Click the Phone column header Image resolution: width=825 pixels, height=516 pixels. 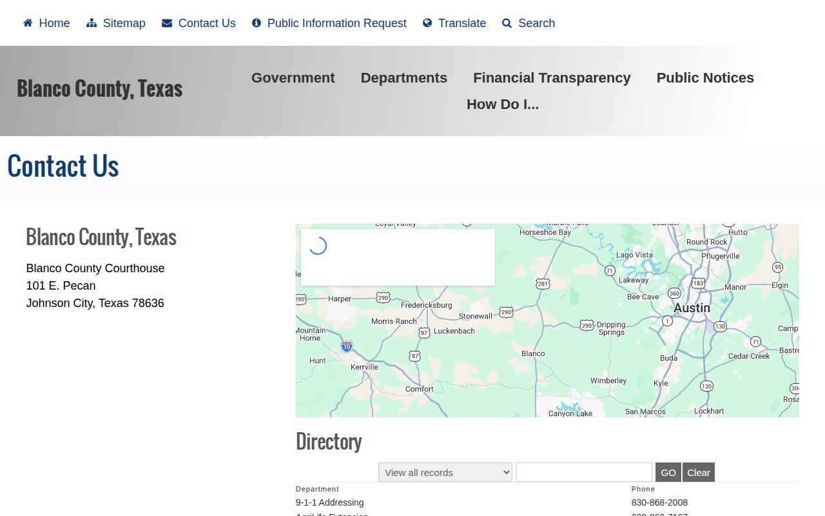[x=643, y=489]
